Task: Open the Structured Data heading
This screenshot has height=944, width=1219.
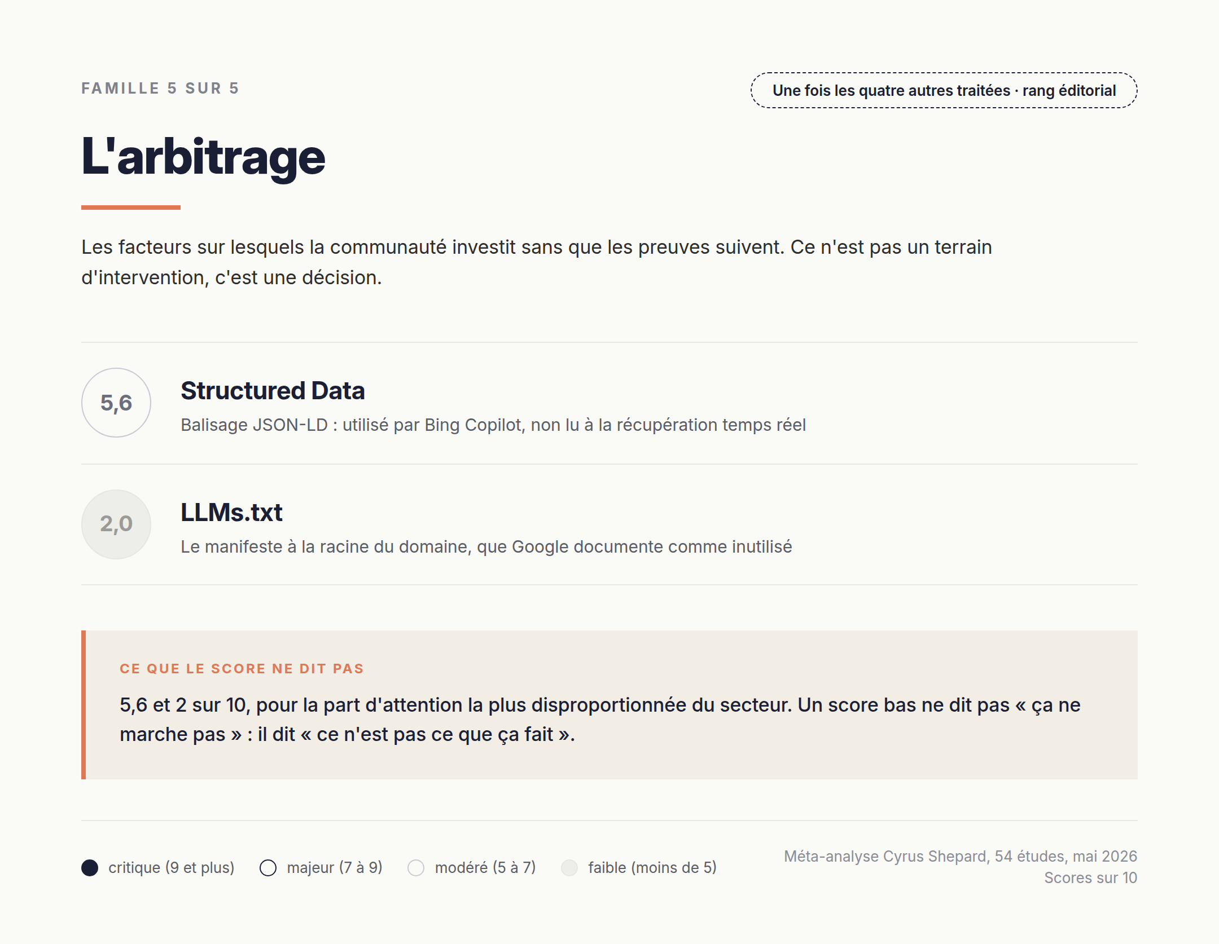Action: [273, 391]
